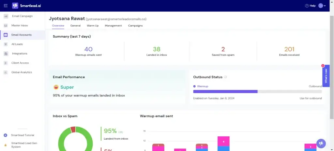Open the Smartlead Tutorial link
The image size is (334, 151).
pyautogui.click(x=23, y=135)
